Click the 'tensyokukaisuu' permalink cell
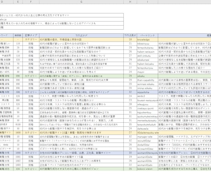211x174 pixels. [x=148, y=48]
